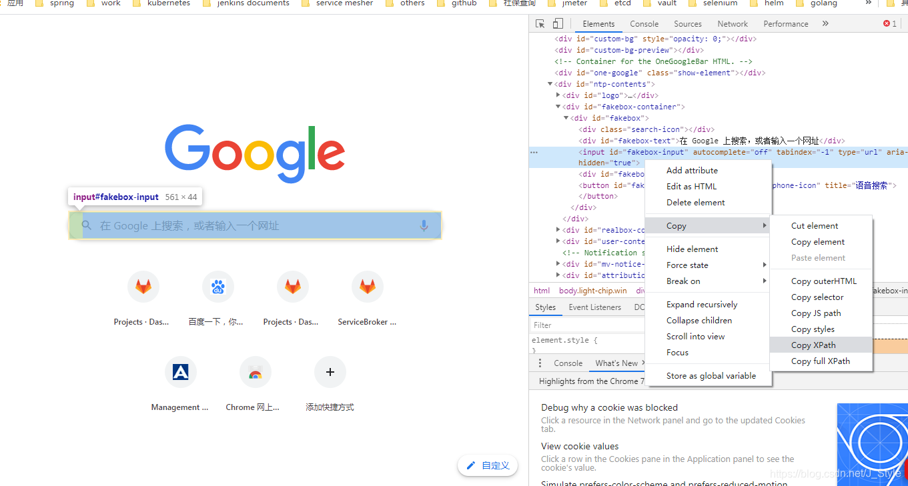
Task: Open the Management shortcut tile
Action: click(180, 372)
